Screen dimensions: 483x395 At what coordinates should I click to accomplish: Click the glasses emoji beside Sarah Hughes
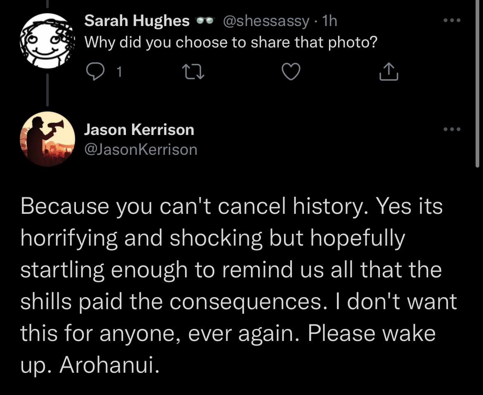click(x=205, y=21)
